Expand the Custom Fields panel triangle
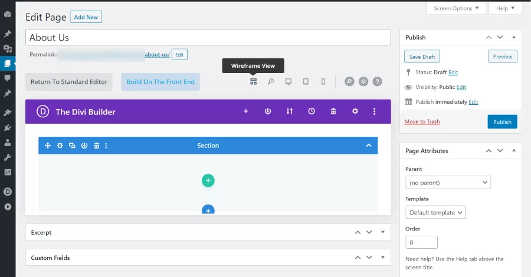This screenshot has height=277, width=531. (383, 258)
